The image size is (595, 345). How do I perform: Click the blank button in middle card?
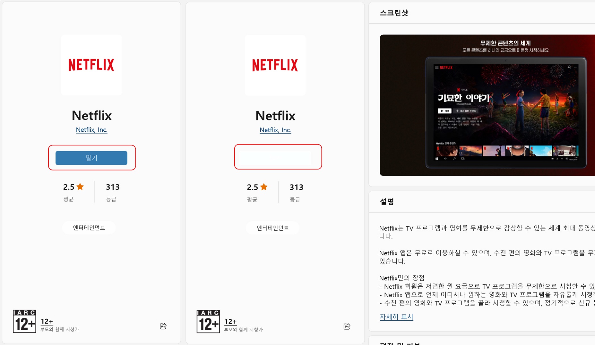coord(275,158)
